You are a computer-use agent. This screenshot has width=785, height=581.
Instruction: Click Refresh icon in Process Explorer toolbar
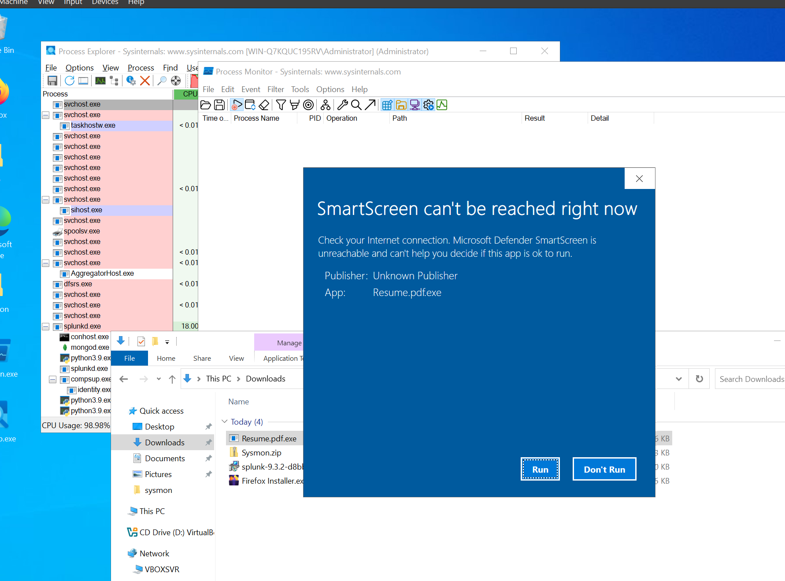pyautogui.click(x=70, y=81)
